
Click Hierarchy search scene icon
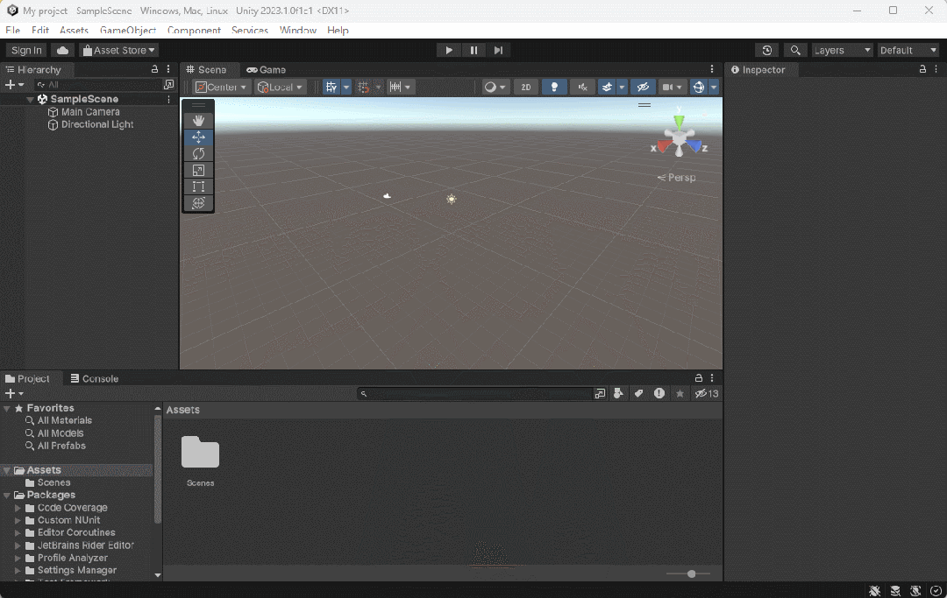tap(169, 84)
